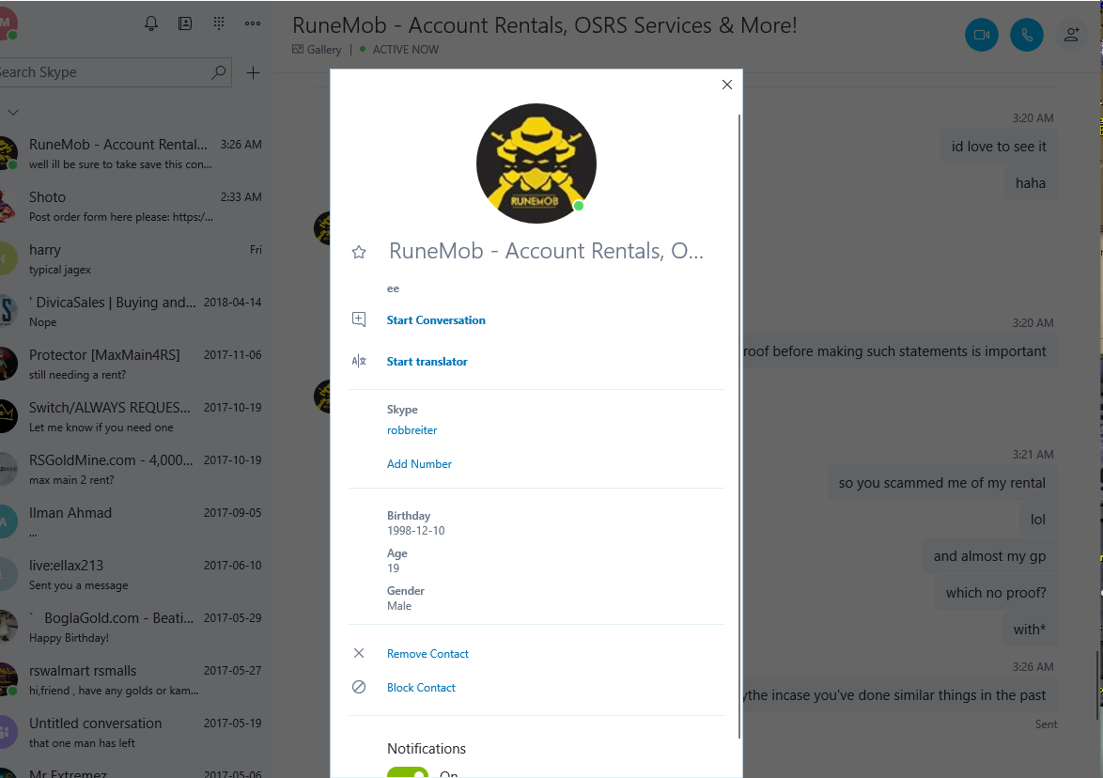Click Add Number link
This screenshot has width=1103, height=778.
point(419,463)
